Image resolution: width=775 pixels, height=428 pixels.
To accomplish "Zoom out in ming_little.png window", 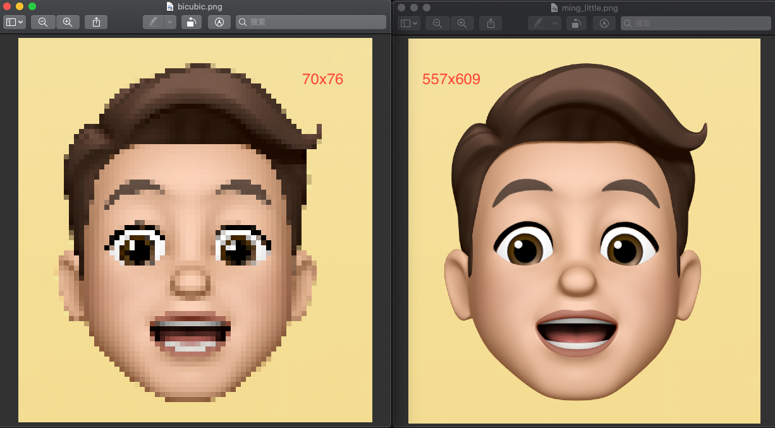I will 437,23.
